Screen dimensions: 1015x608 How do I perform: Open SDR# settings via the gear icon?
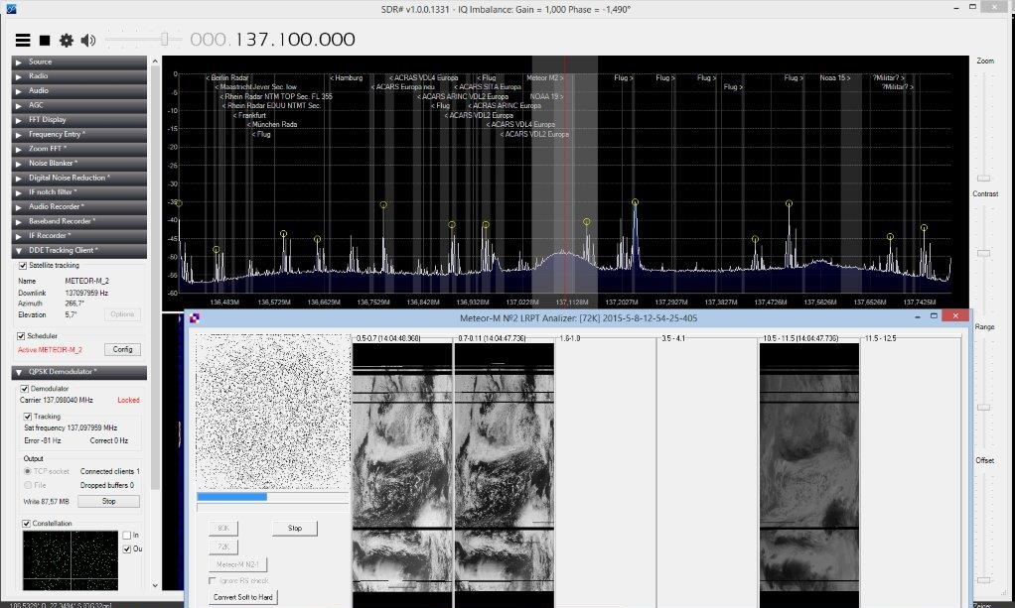(66, 41)
